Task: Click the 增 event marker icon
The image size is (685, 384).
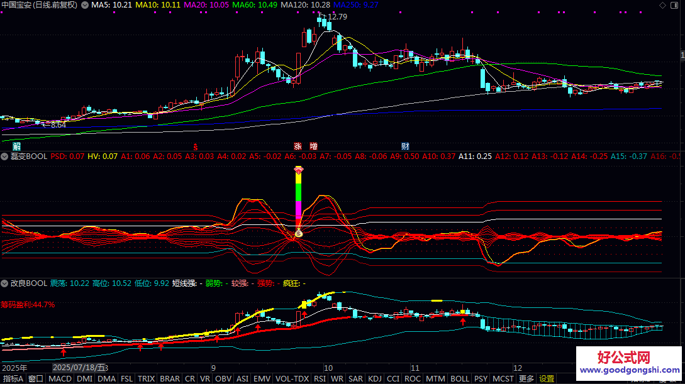Action: pyautogui.click(x=313, y=146)
